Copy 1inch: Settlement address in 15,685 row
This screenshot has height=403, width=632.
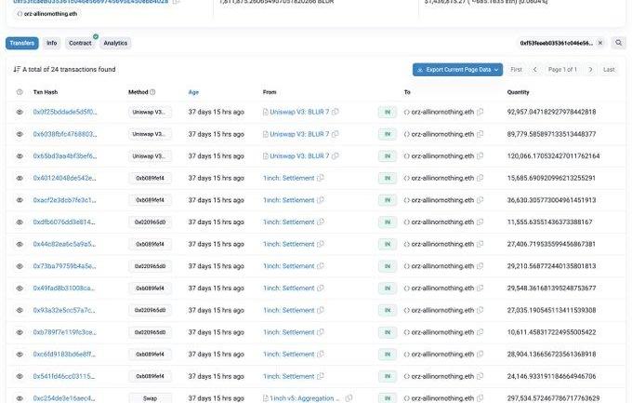pyautogui.click(x=321, y=178)
